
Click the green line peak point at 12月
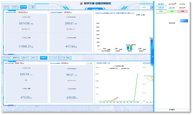tap(137, 74)
